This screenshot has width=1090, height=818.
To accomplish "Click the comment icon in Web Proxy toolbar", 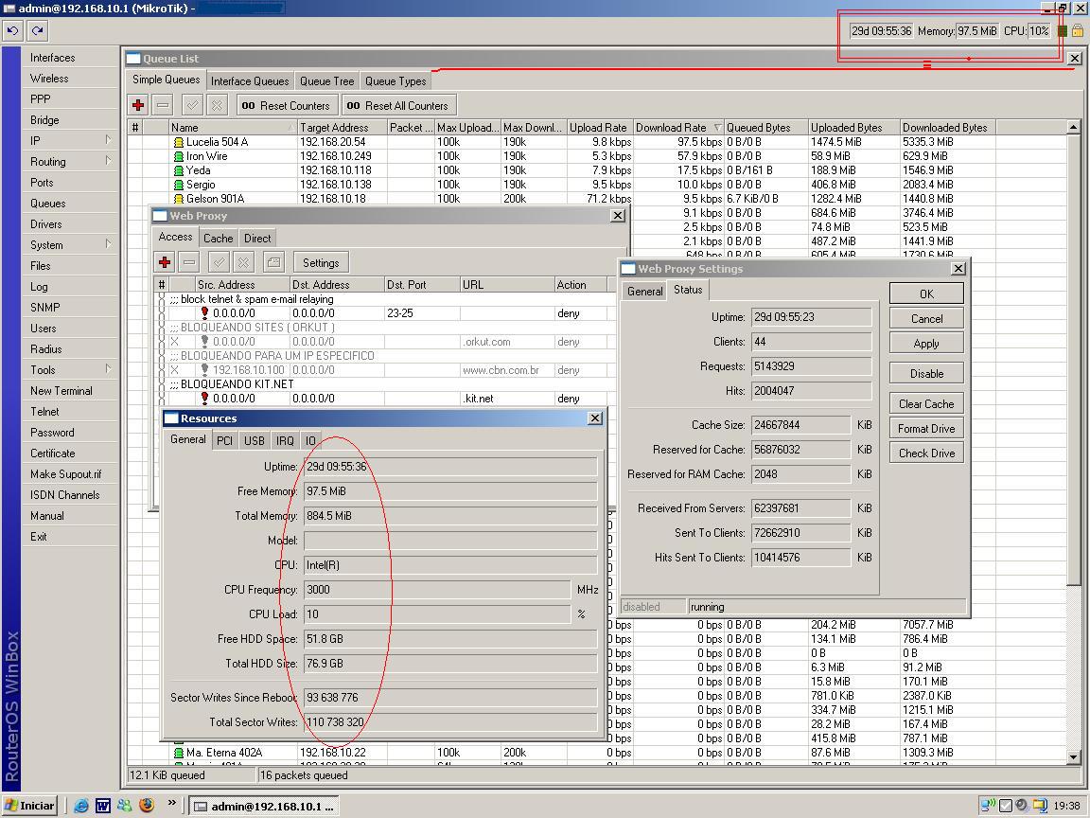I will (x=273, y=262).
